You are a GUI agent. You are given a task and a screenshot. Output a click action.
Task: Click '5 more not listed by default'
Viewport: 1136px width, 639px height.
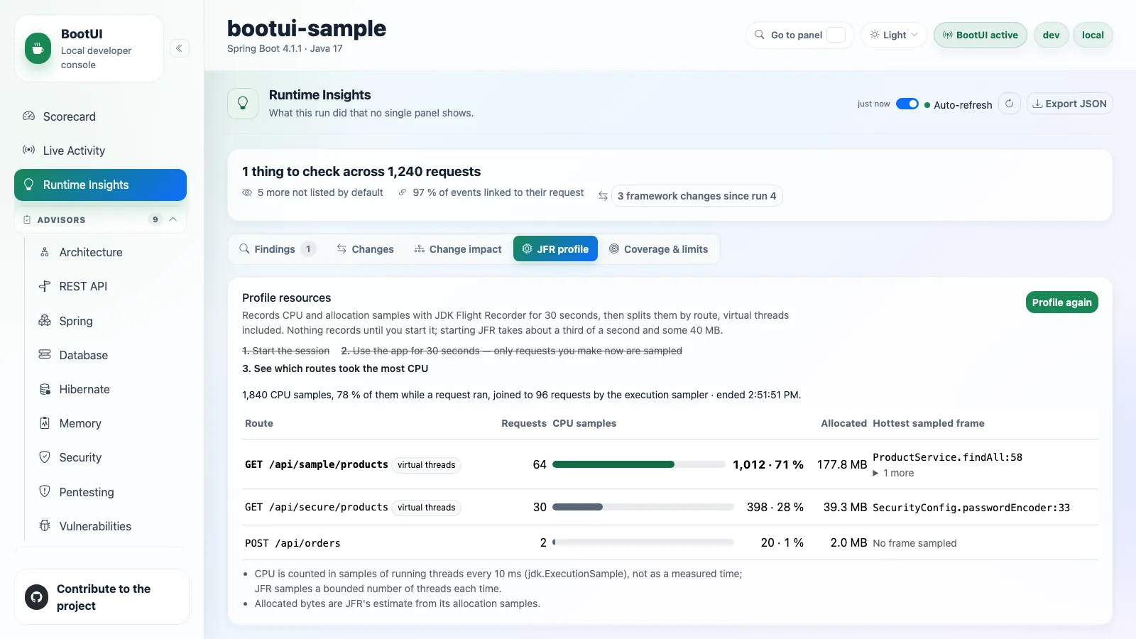coord(312,192)
